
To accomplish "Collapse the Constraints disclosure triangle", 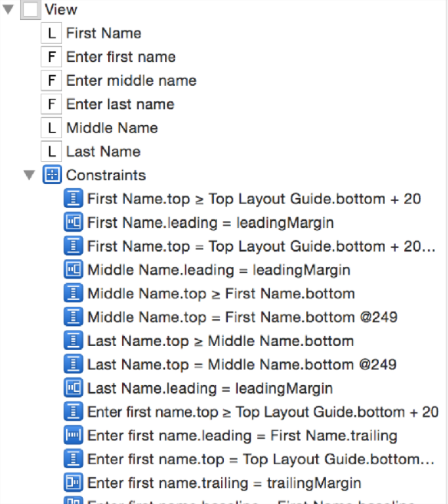I will (x=29, y=175).
